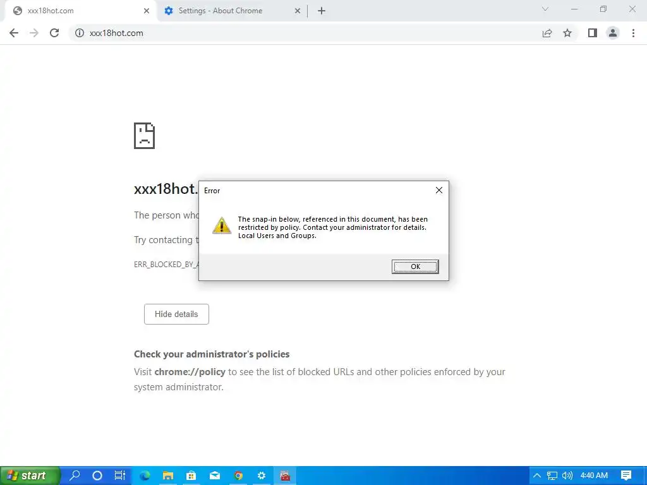Open a new tab with plus button
647x485 pixels.
click(x=322, y=11)
